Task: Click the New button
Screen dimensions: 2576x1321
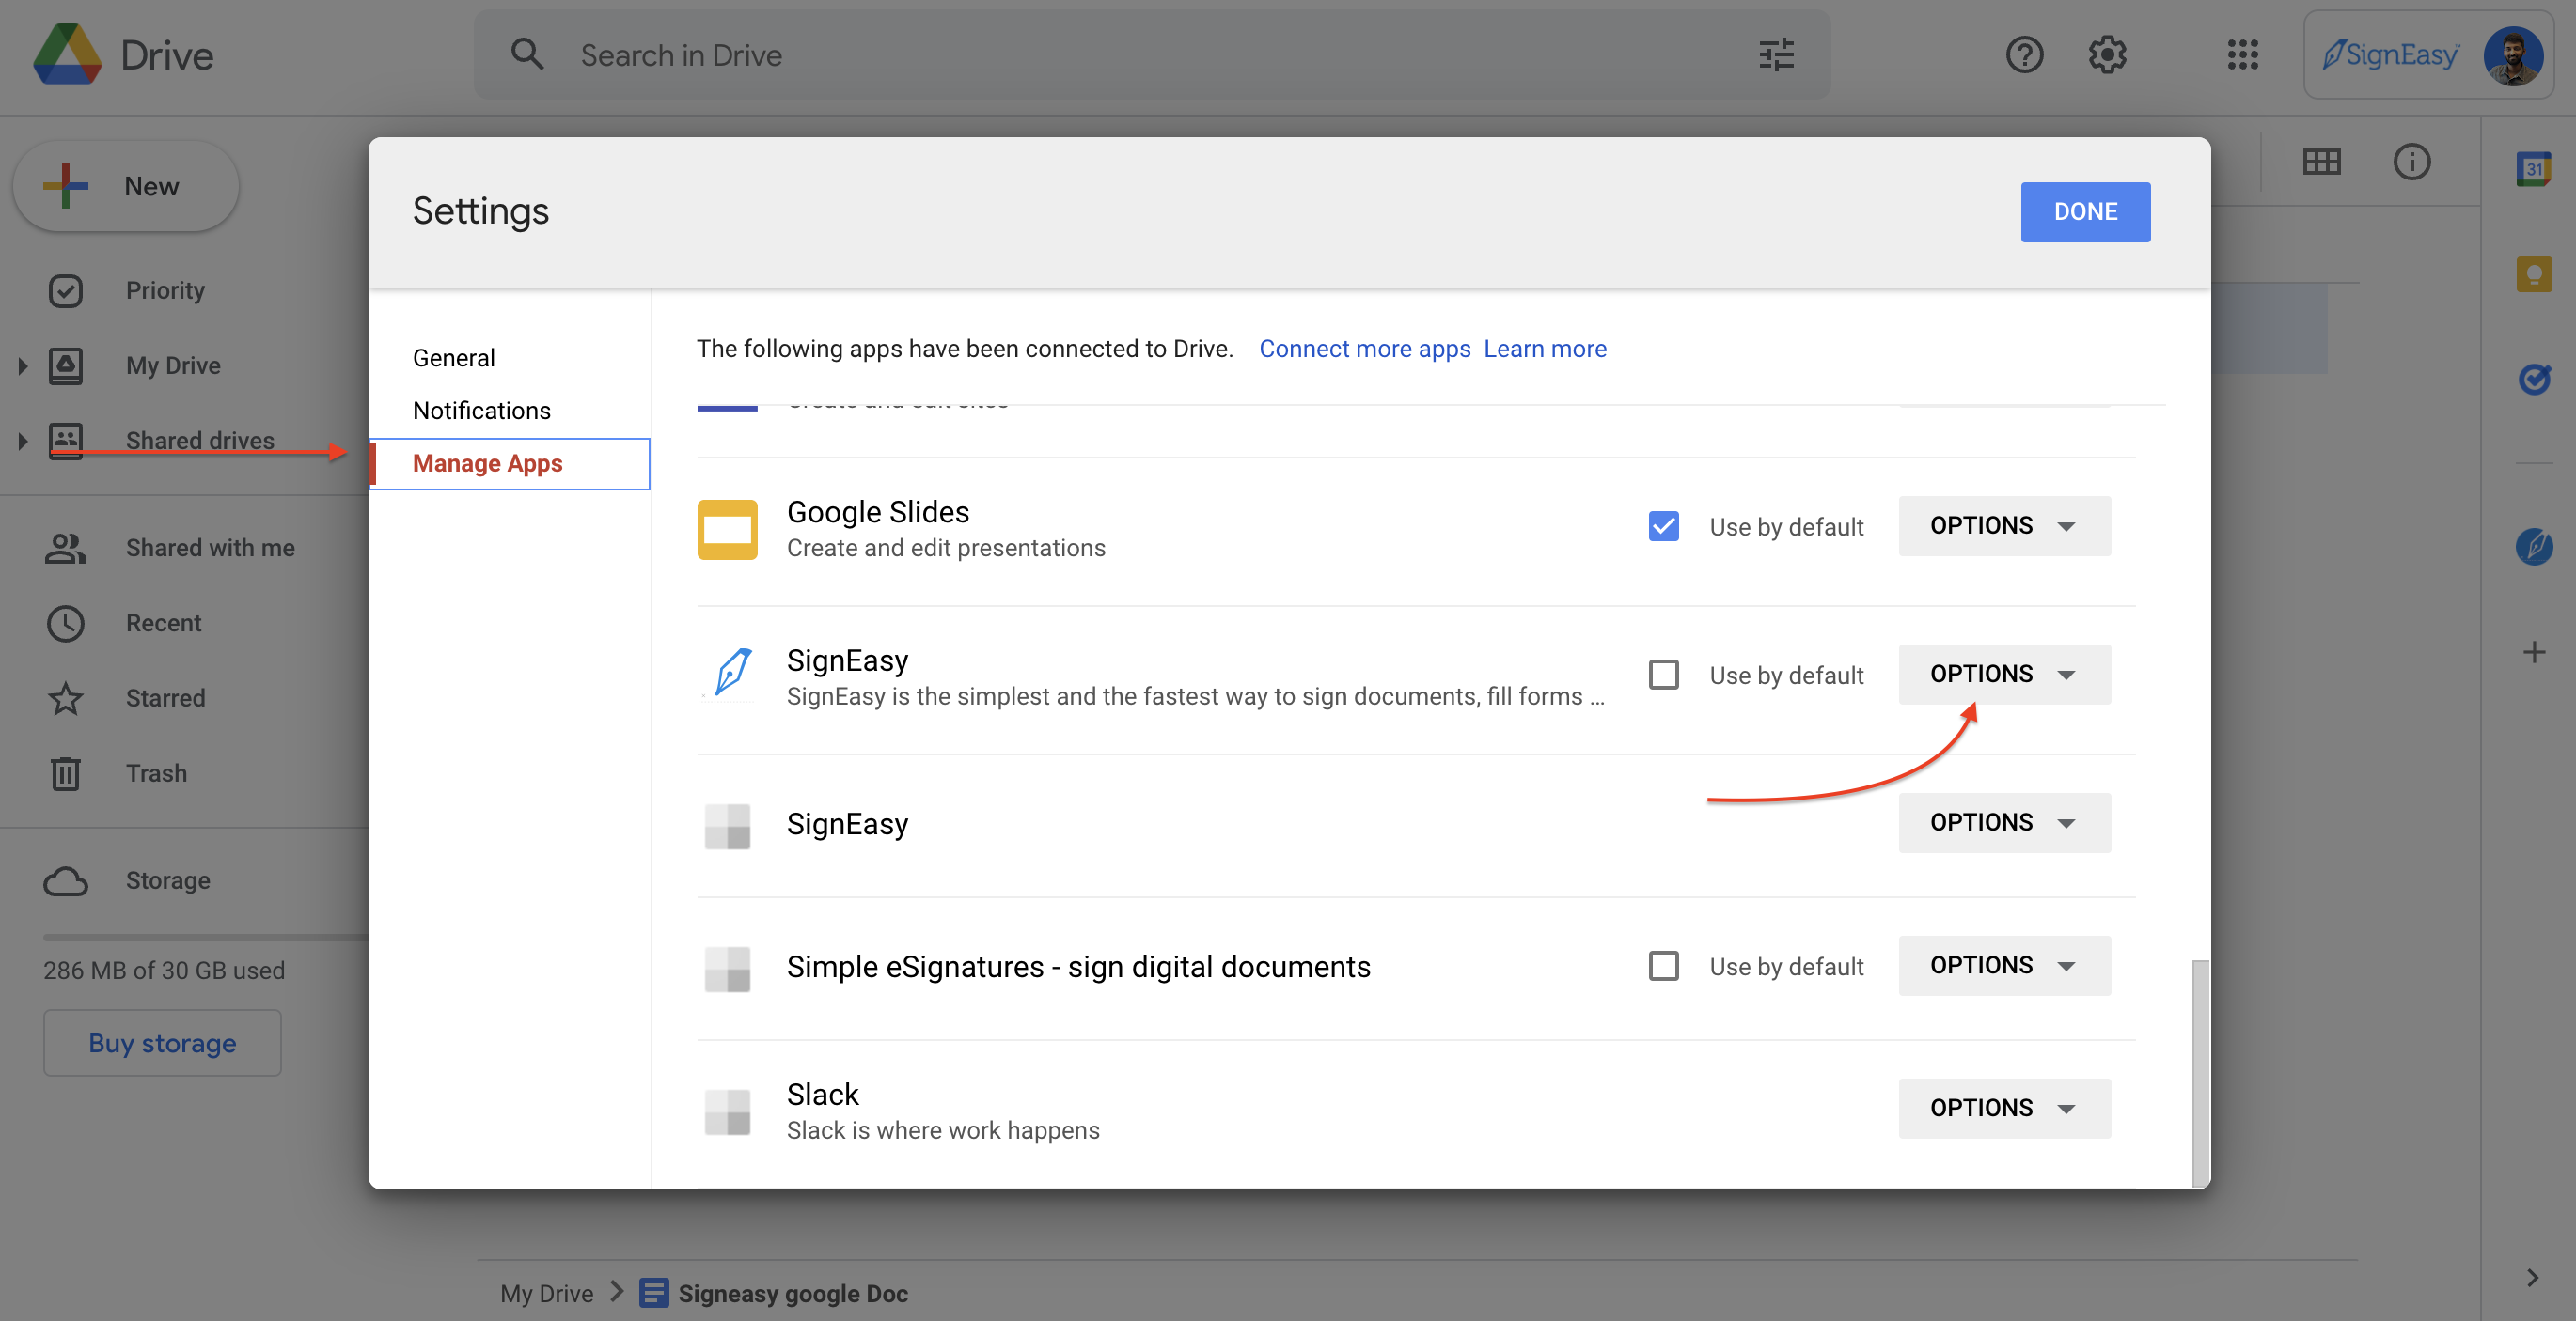Action: click(126, 186)
